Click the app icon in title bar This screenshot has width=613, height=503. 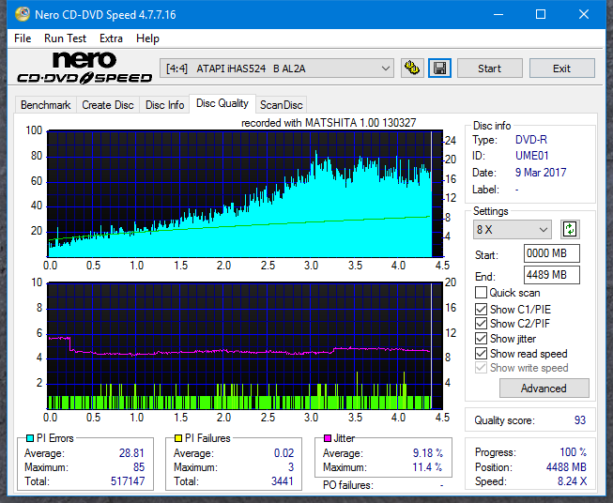pyautogui.click(x=23, y=14)
